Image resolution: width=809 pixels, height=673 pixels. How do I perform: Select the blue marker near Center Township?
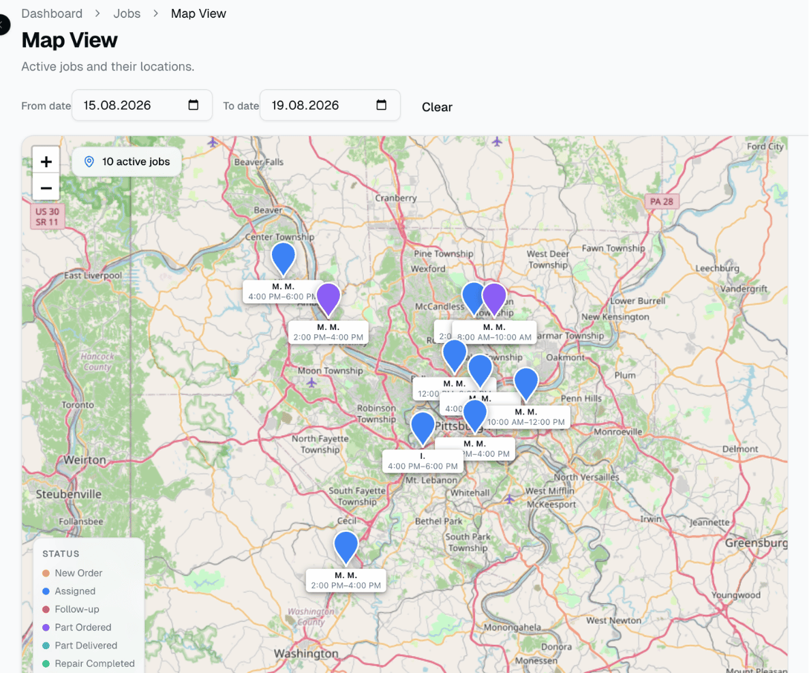click(284, 258)
